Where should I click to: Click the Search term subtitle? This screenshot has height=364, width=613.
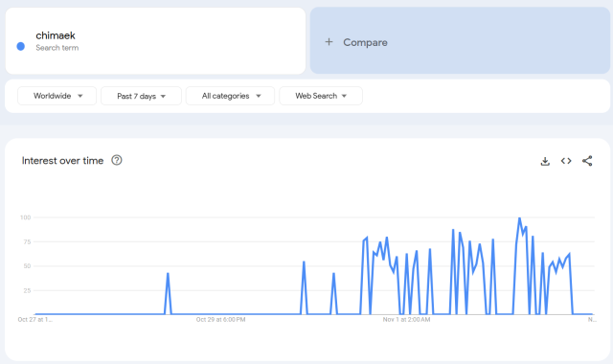tap(57, 48)
